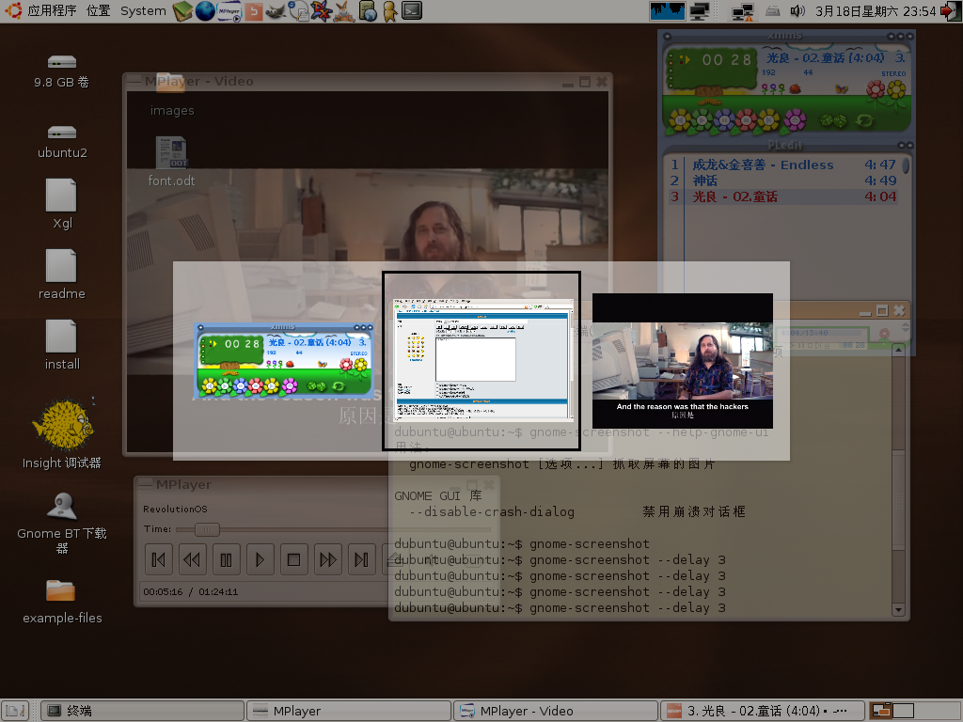
Task: Toggle XMMS shuffle dice button
Action: click(x=833, y=121)
